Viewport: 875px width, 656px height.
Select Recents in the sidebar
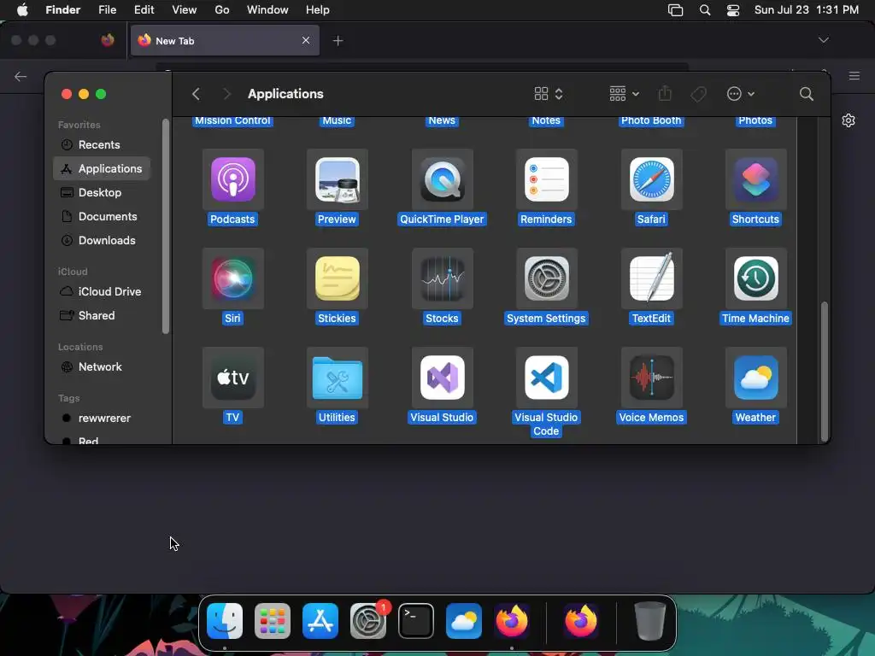click(102, 144)
